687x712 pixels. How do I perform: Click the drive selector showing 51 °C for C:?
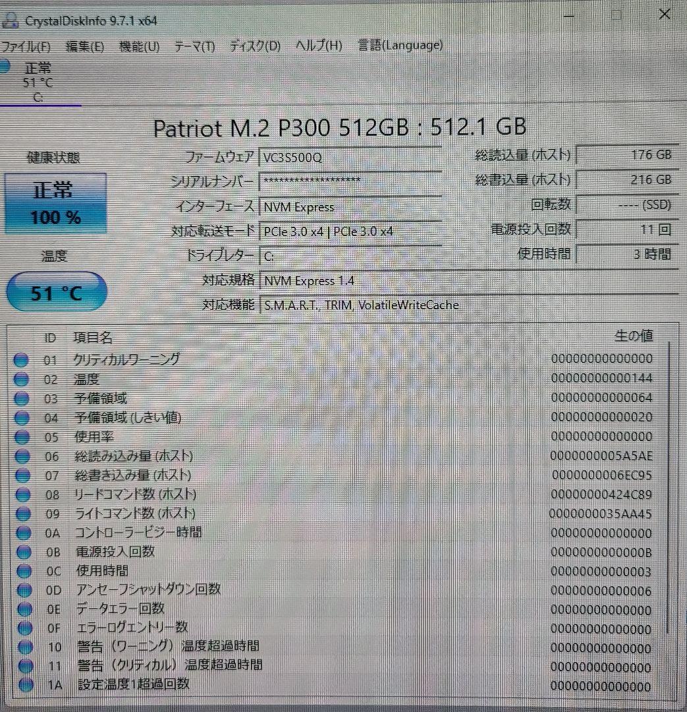pos(40,81)
